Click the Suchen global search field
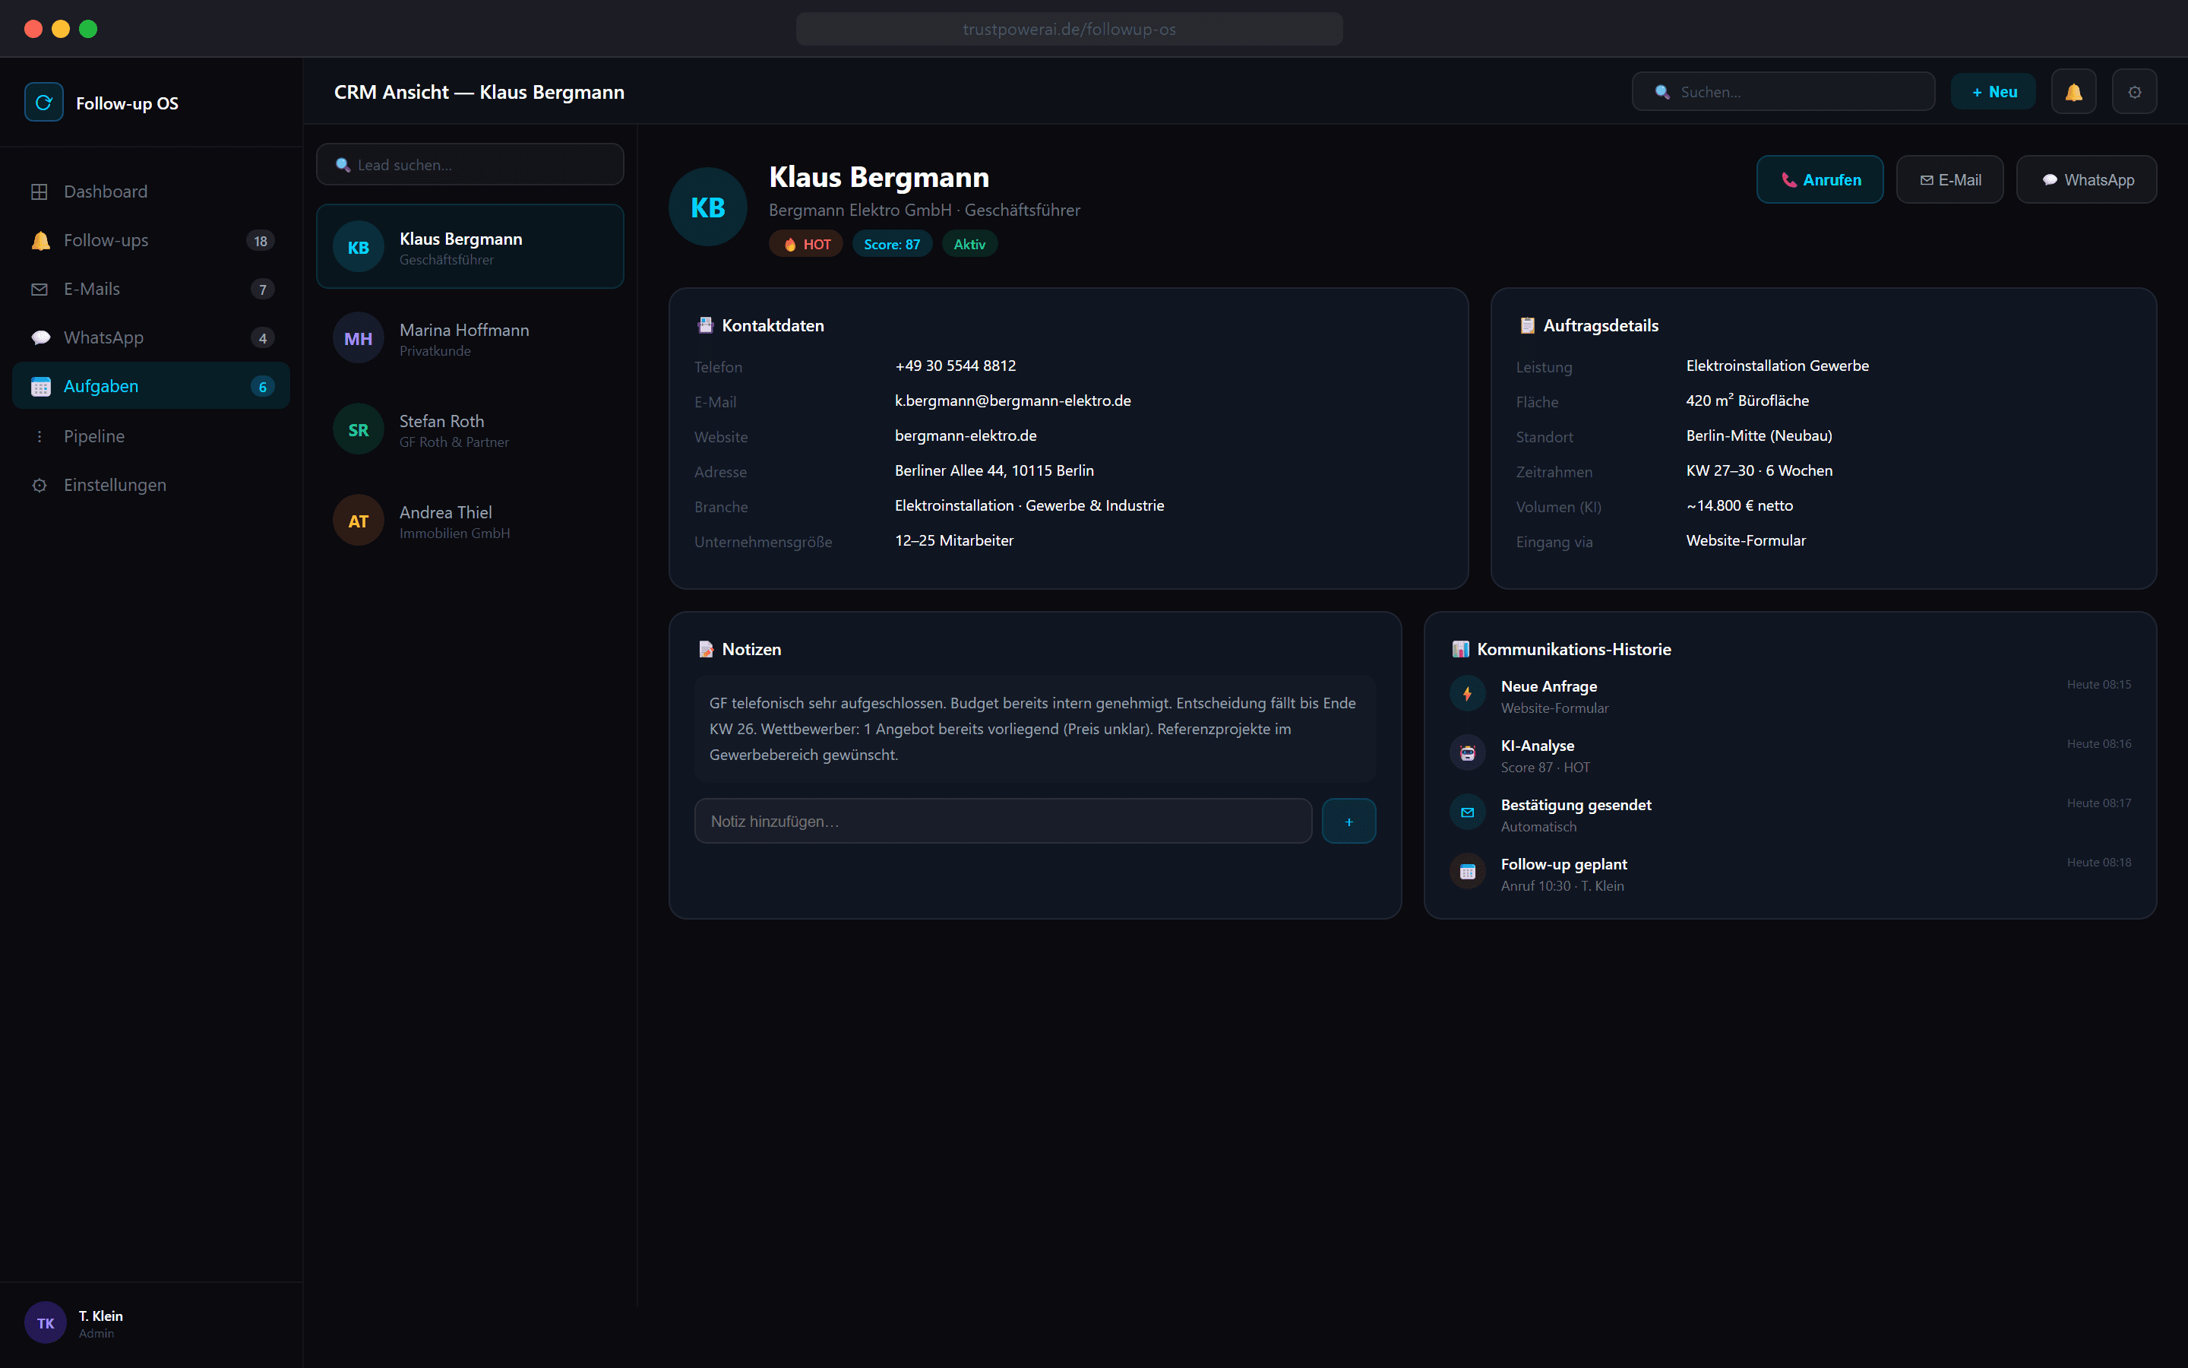The width and height of the screenshot is (2188, 1368). pyautogui.click(x=1783, y=91)
